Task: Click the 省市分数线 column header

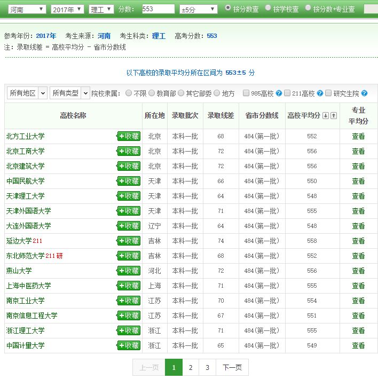Action: 262,115
